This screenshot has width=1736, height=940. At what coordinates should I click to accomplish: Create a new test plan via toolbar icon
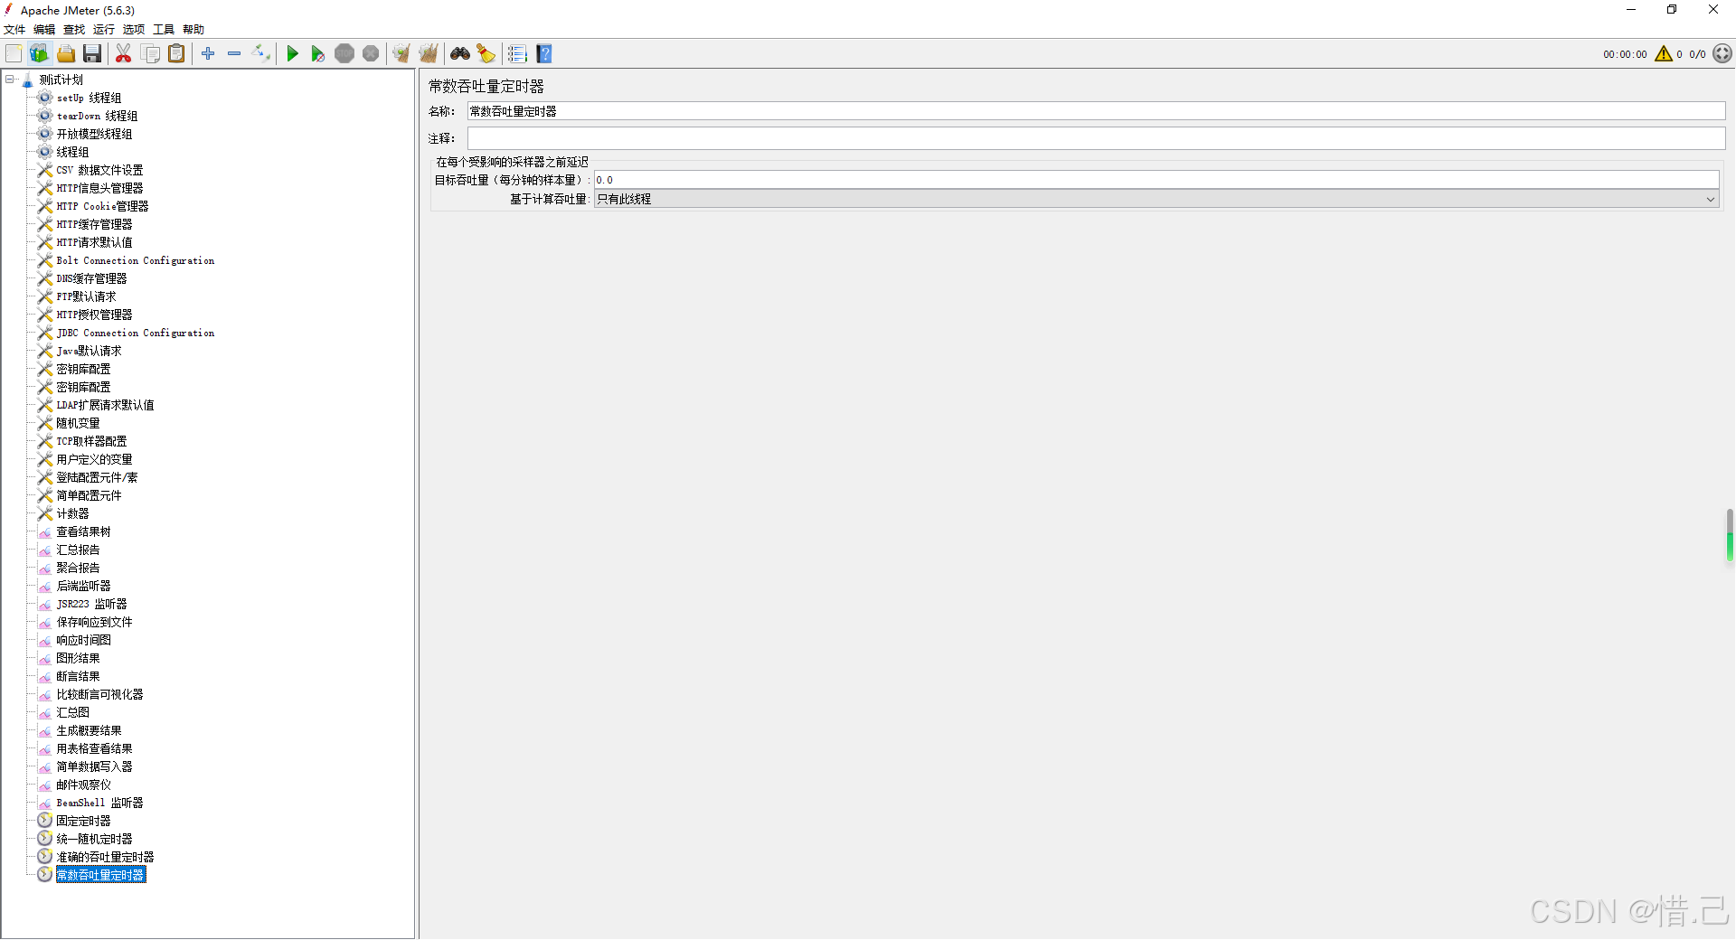click(14, 54)
